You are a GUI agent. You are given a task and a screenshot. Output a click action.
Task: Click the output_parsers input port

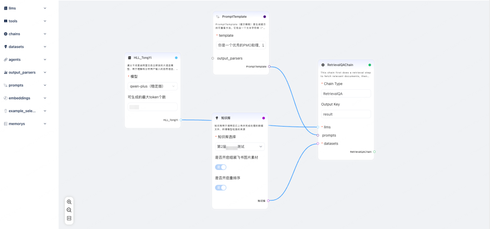213,58
